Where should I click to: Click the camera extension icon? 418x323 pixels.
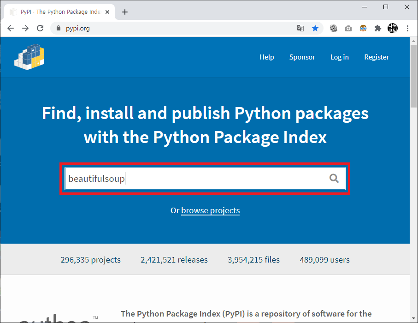coord(348,28)
